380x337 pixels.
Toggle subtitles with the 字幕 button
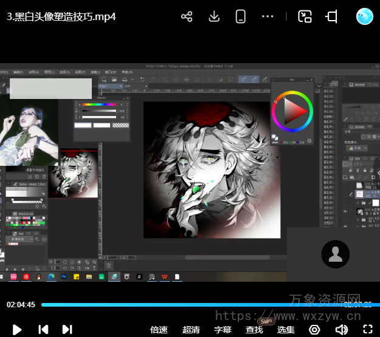point(223,330)
